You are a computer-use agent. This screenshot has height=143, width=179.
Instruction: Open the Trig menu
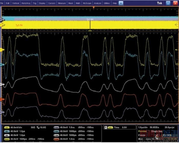click(x=35, y=3)
